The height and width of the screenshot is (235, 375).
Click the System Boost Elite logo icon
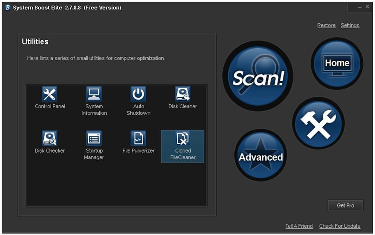click(7, 8)
